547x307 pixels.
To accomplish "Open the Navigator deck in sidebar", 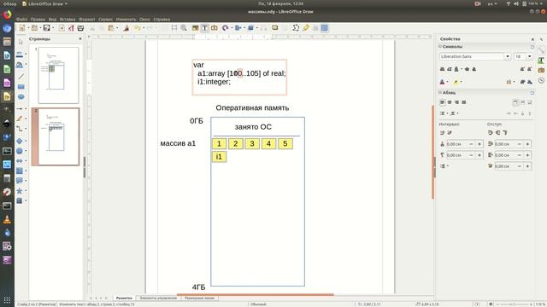I will [541, 80].
